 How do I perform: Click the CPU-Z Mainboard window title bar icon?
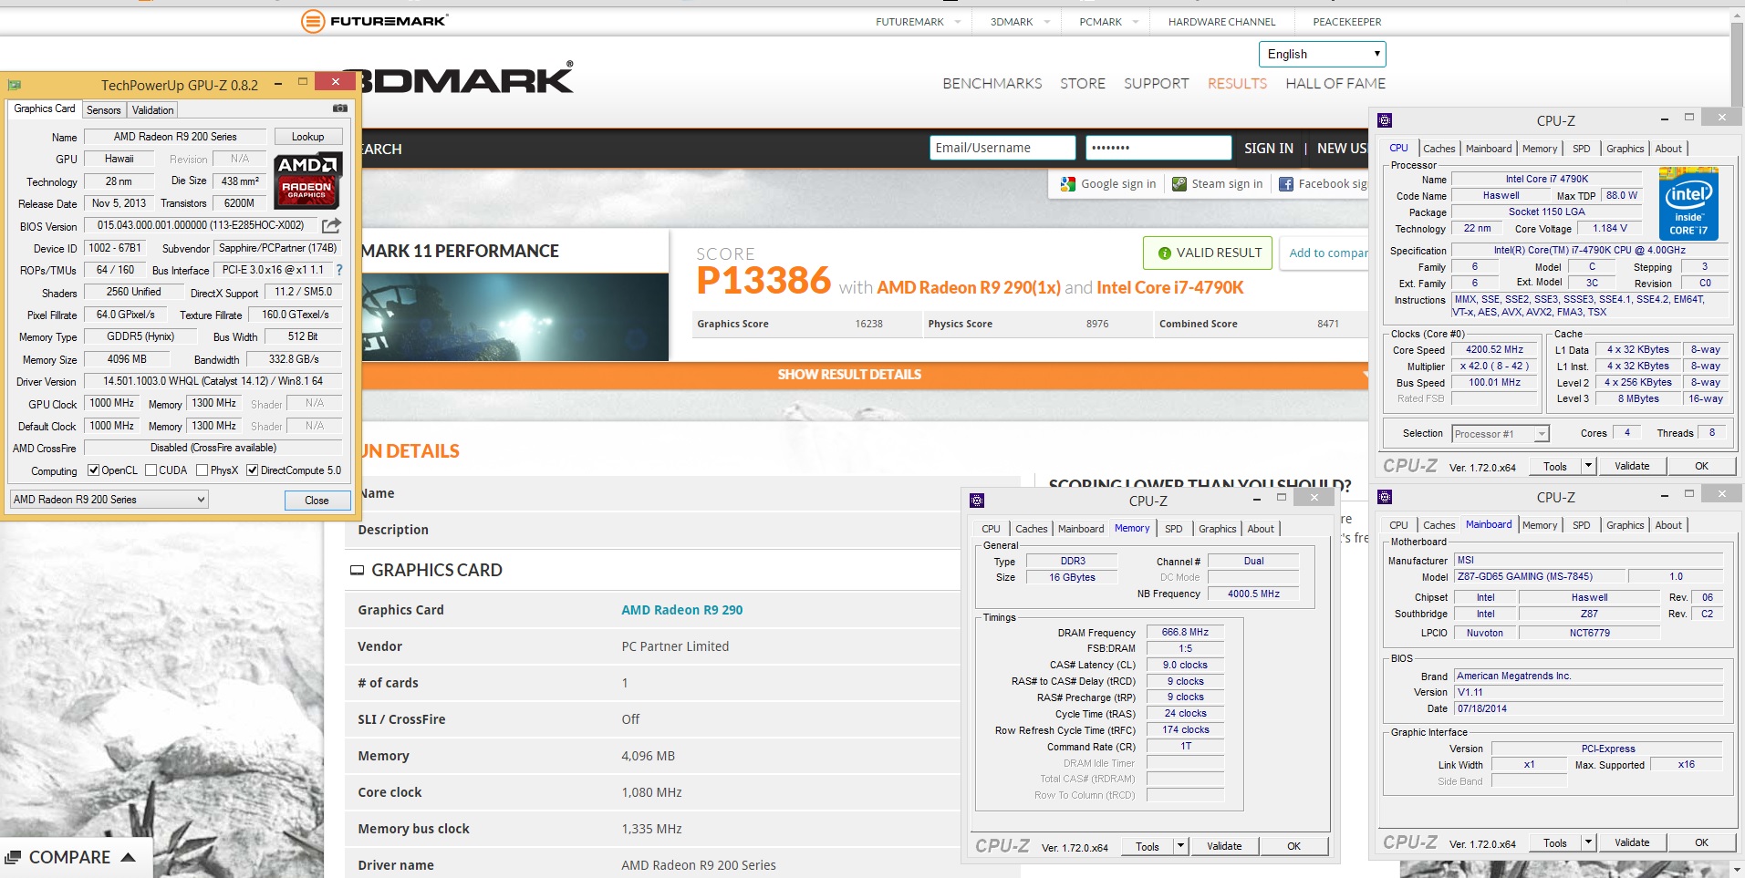1385,497
